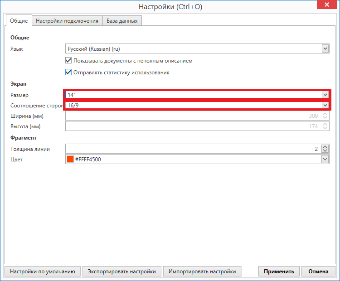Toggle Показывать документы с неполным описанием checkbox
This screenshot has height=281, width=340.
pos(68,60)
